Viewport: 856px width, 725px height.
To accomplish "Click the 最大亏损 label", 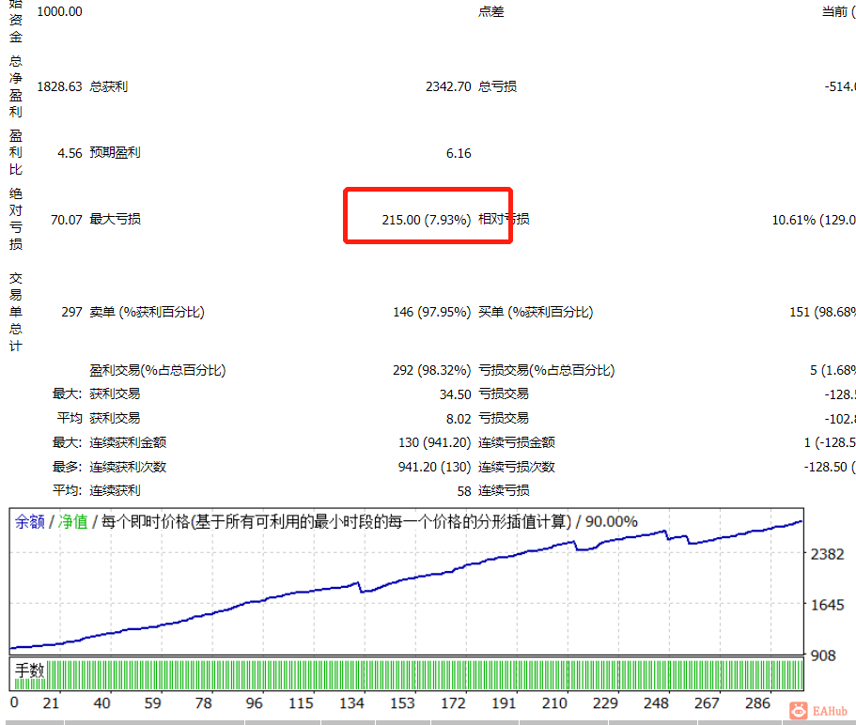I will (115, 219).
